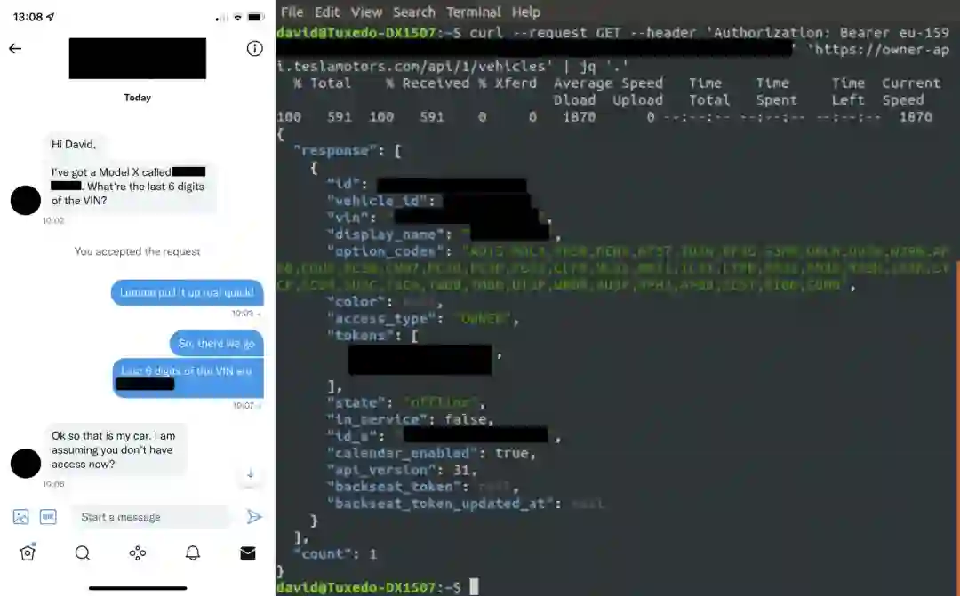Tap the back arrow in the chat header

point(15,48)
